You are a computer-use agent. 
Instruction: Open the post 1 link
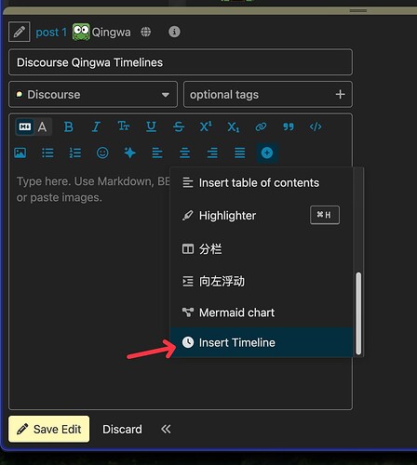click(51, 33)
